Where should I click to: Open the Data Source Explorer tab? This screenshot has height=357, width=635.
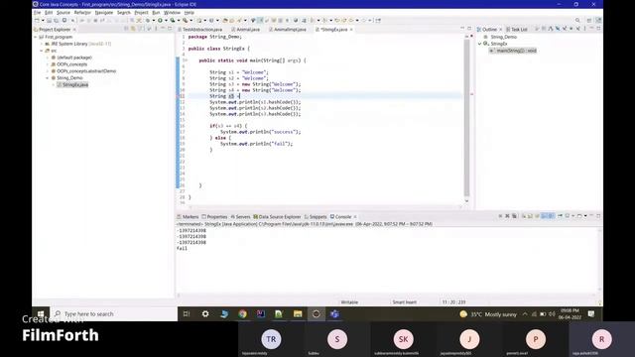tap(277, 217)
